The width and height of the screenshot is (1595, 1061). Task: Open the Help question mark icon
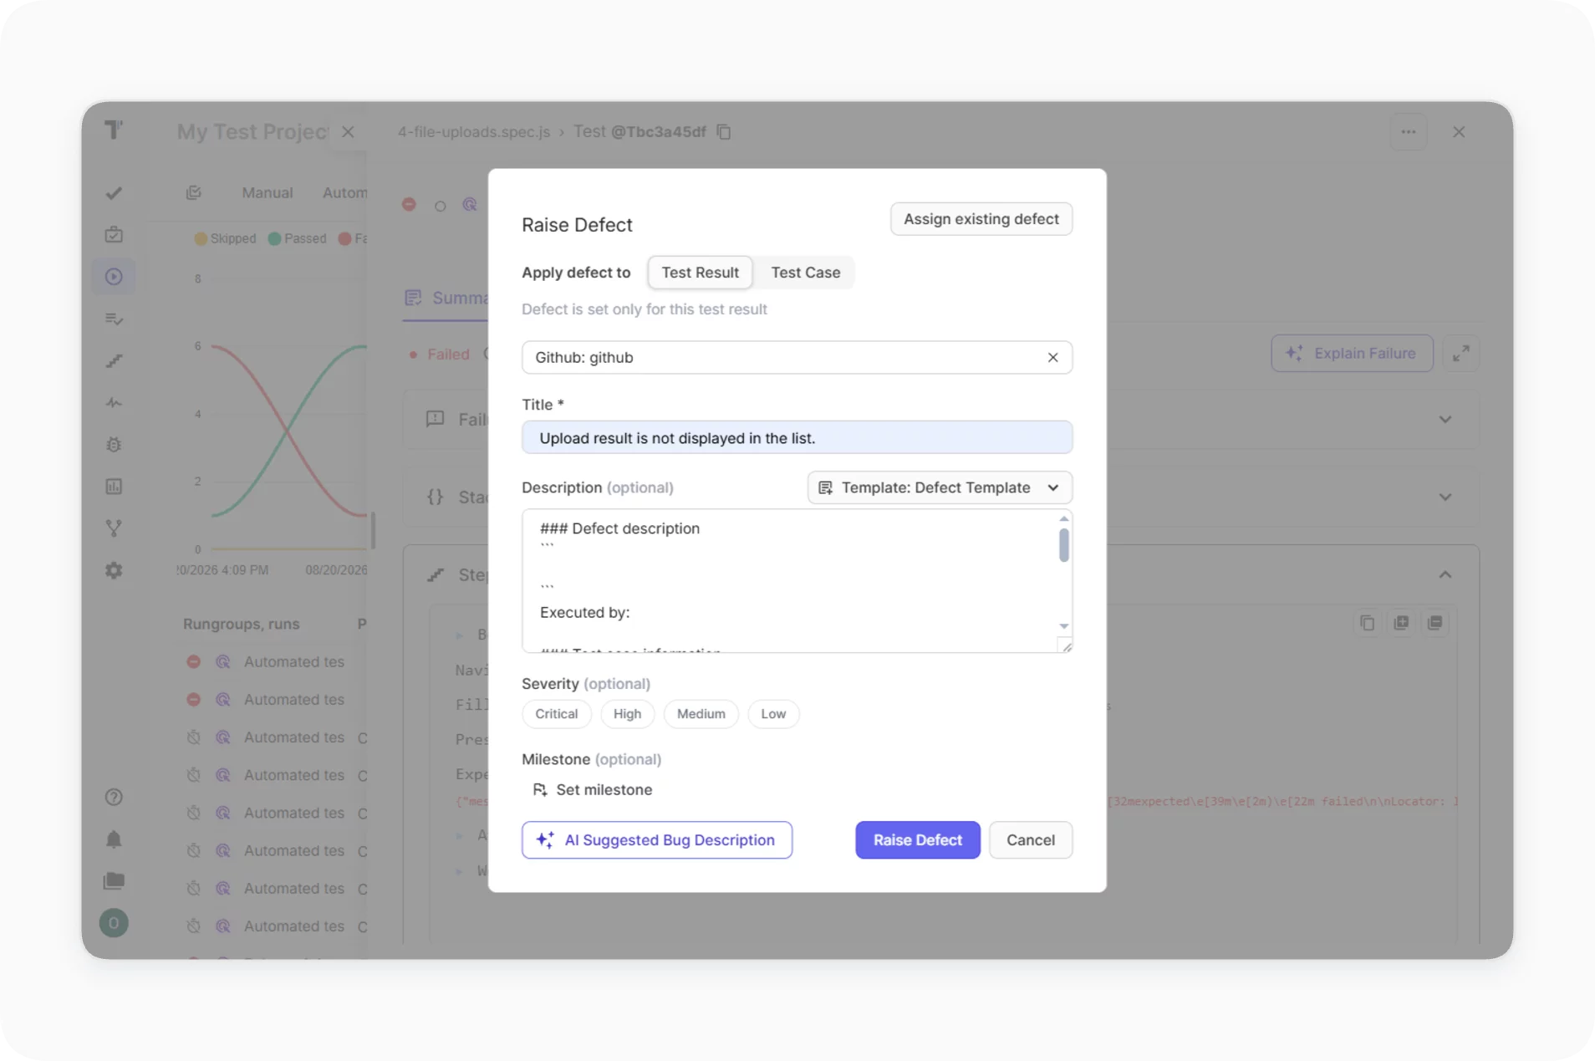pyautogui.click(x=114, y=797)
